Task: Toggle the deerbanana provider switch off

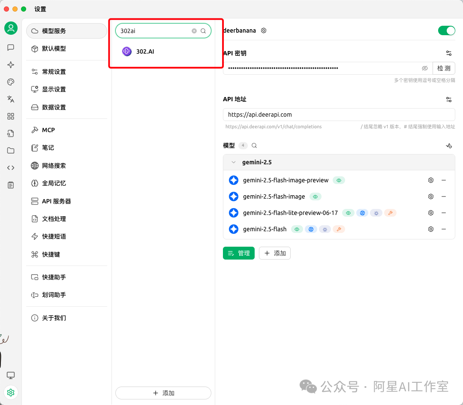Action: tap(446, 30)
